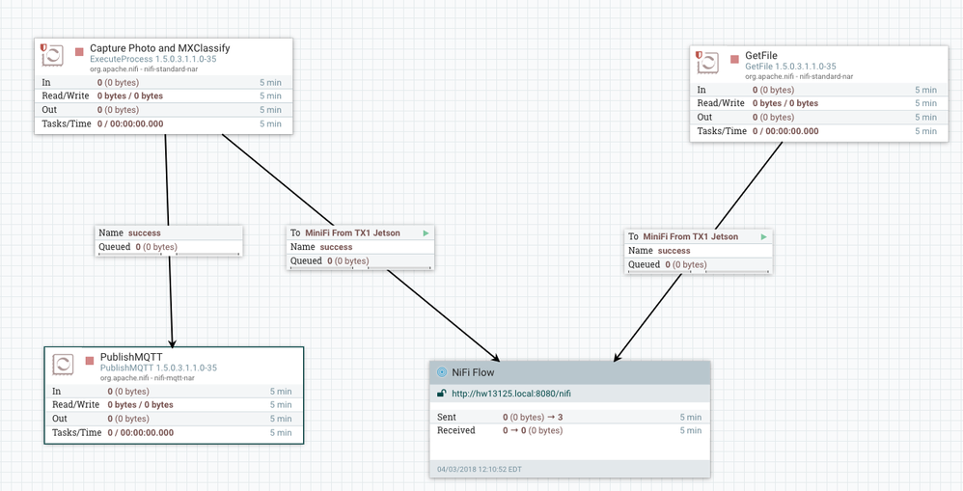
Task: Click the green transmitting arrow on the Capture Photo connection
Action: point(426,233)
